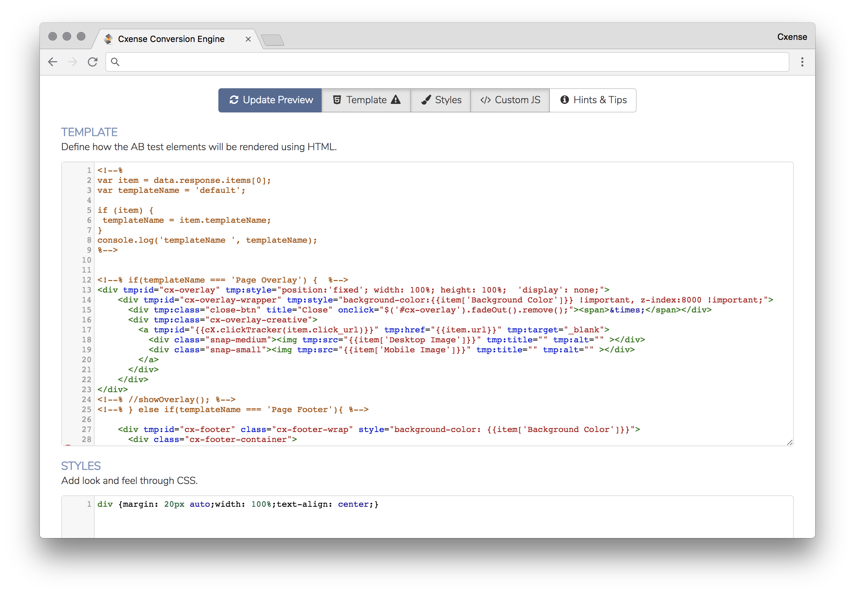Click the 'Define how the AB test elements' description
The height and width of the screenshot is (595, 855).
tap(199, 147)
